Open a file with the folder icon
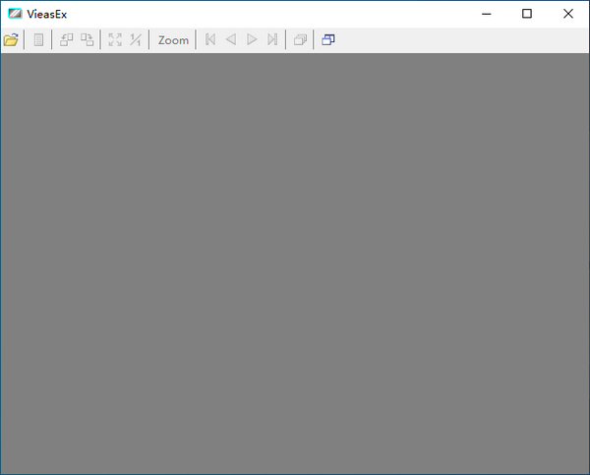 11,39
